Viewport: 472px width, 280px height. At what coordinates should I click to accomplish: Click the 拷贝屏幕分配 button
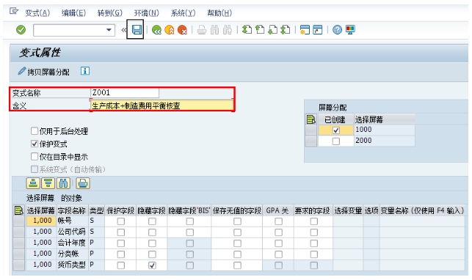(43, 72)
